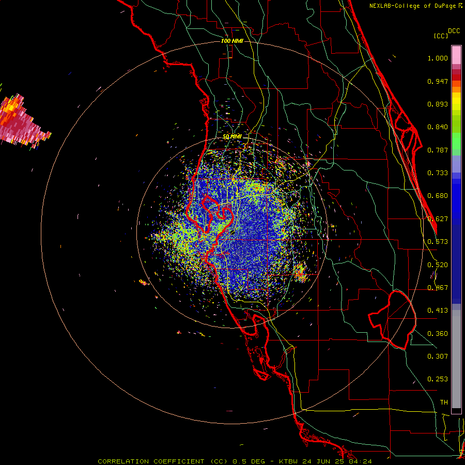Click the 04:24 timestamp
This screenshot has width=465, height=465.
point(360,461)
